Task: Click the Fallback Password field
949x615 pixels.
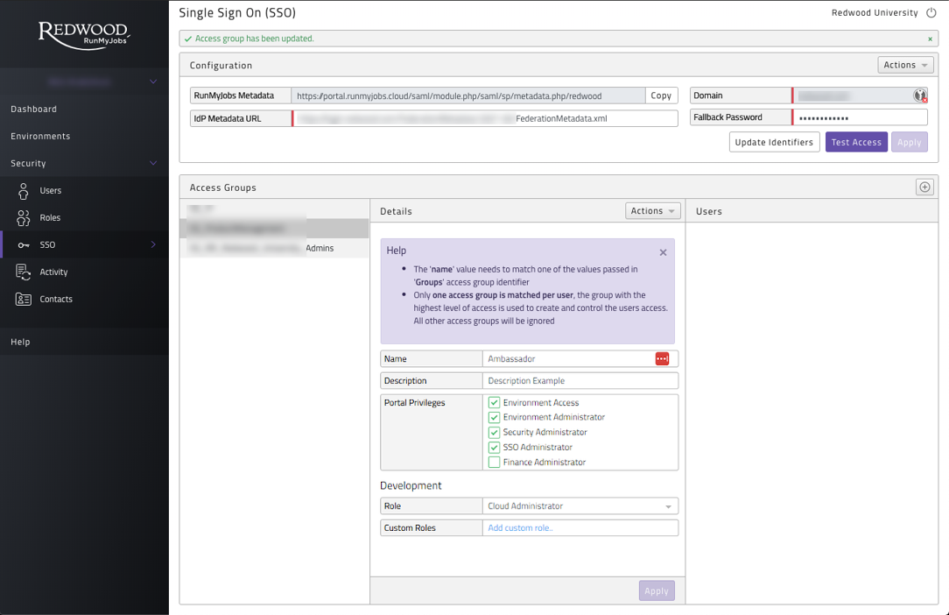Action: 860,117
